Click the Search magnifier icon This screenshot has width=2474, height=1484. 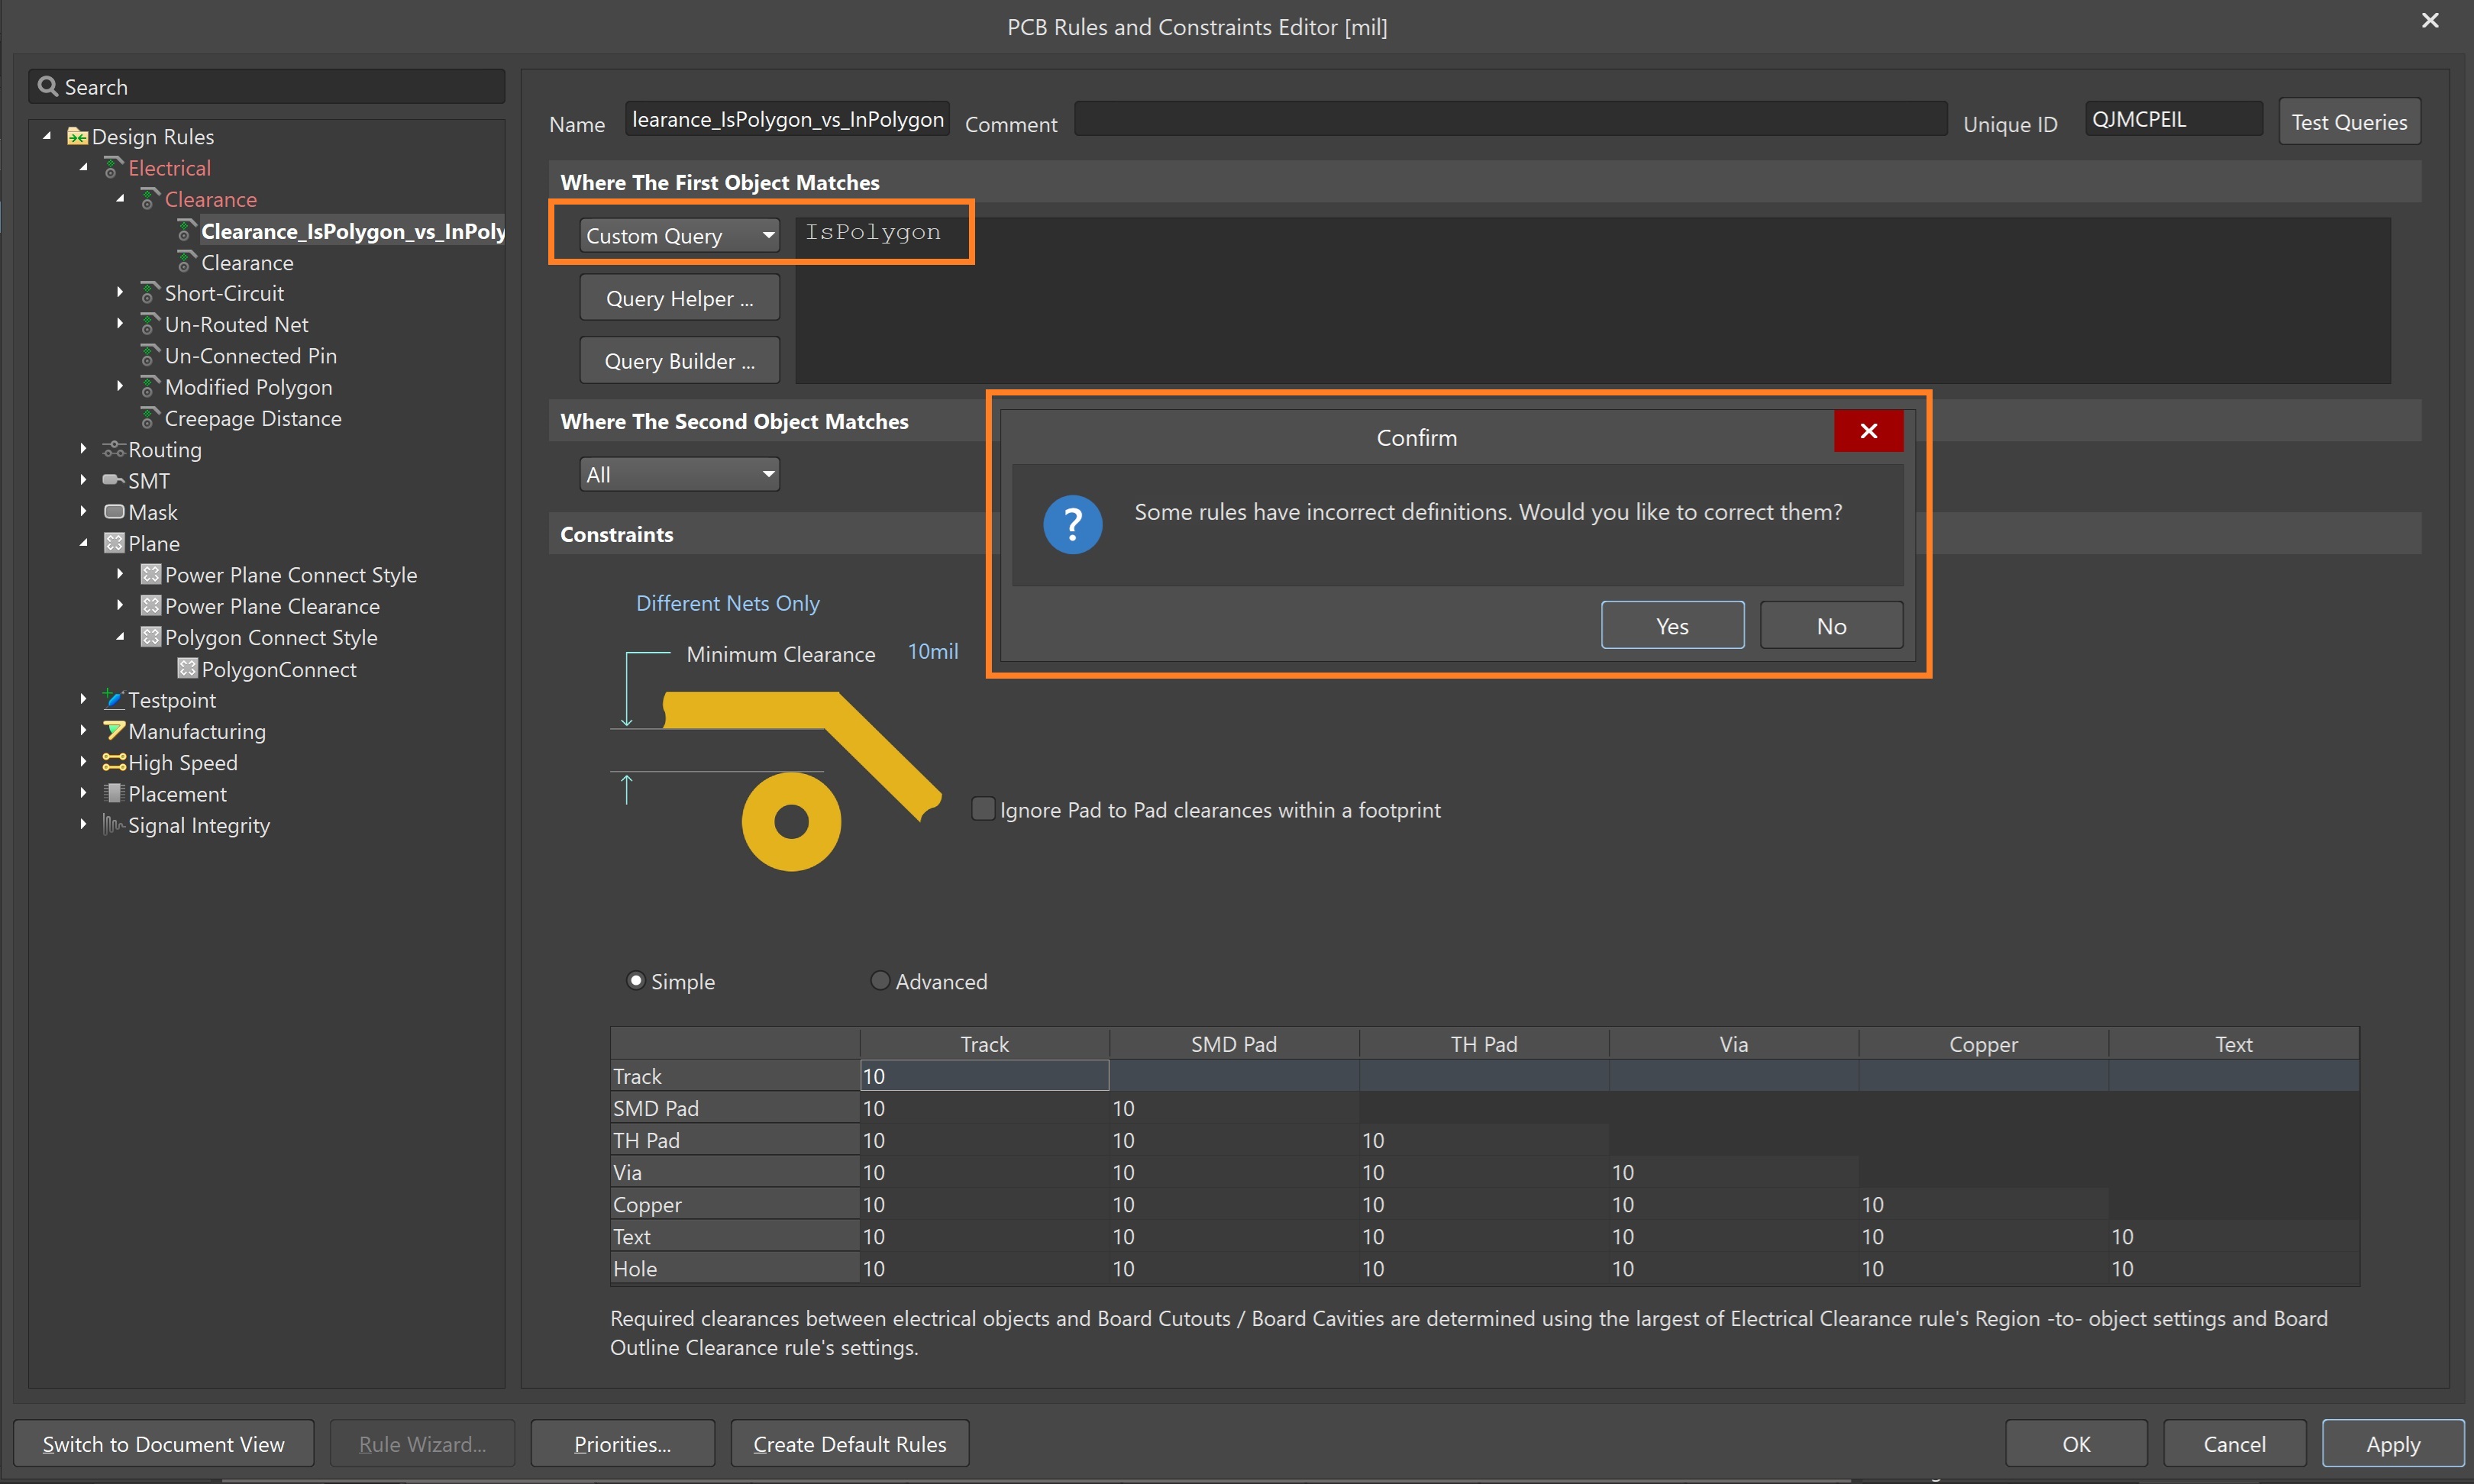[47, 87]
